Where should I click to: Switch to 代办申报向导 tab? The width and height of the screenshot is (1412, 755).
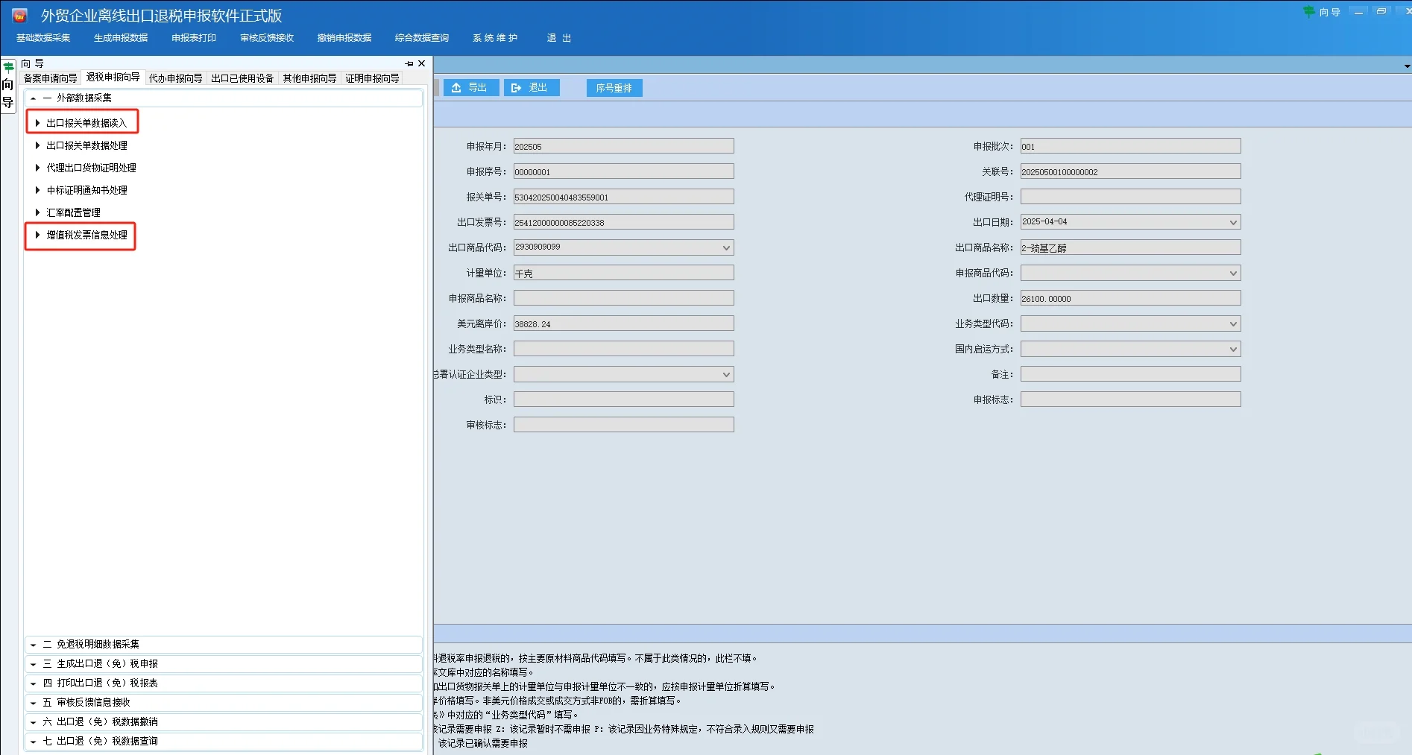click(175, 78)
